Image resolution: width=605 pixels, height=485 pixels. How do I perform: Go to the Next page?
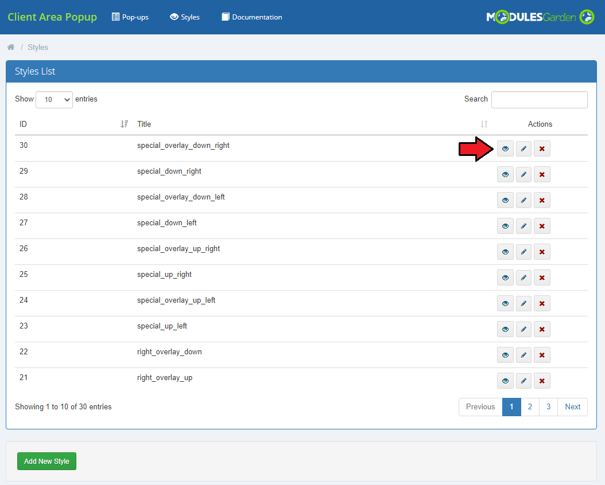[573, 407]
